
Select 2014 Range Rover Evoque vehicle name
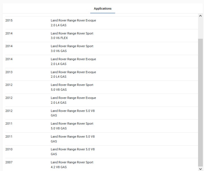tap(73, 59)
